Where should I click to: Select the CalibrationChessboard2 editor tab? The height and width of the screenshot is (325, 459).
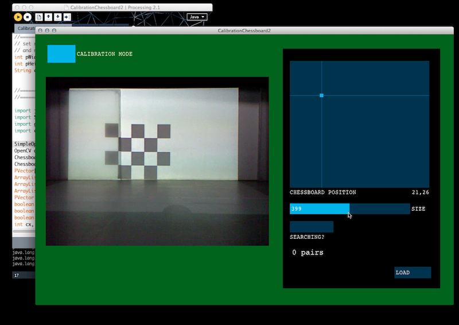point(25,29)
